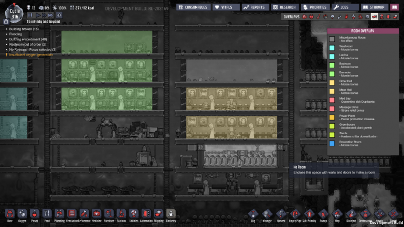This screenshot has height=227, width=404.
Task: Select the Cancel tool
Action: 393,214
